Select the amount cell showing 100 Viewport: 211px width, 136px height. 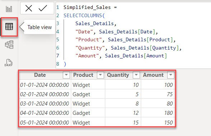(158, 85)
